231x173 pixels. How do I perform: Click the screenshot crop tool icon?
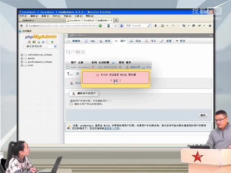[x=184, y=26]
